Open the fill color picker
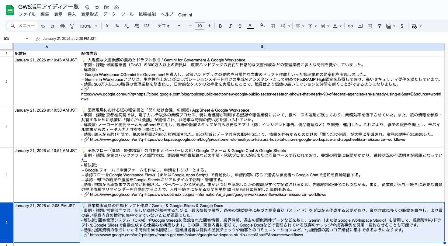Viewport: 448px width, 246px height. click(x=262, y=26)
